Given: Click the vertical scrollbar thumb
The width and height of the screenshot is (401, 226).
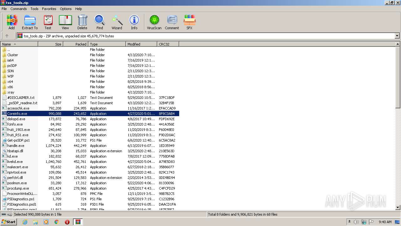Looking at the screenshot, I should click(398, 77).
